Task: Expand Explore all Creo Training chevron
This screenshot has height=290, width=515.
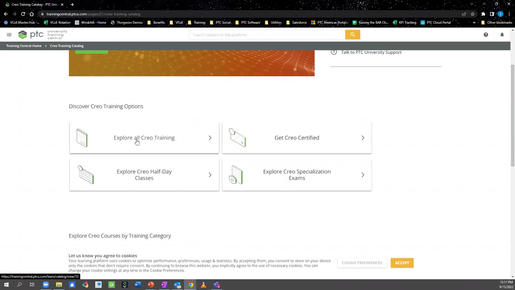Action: click(210, 138)
